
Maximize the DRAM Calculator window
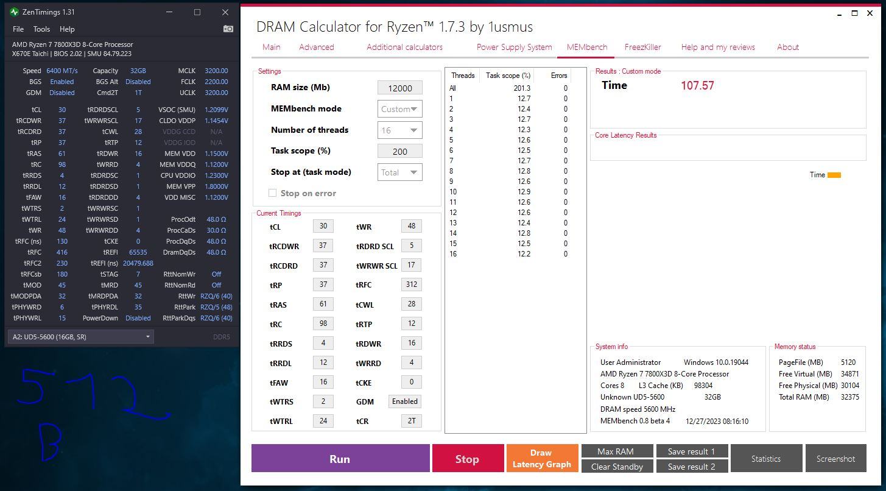pyautogui.click(x=854, y=13)
